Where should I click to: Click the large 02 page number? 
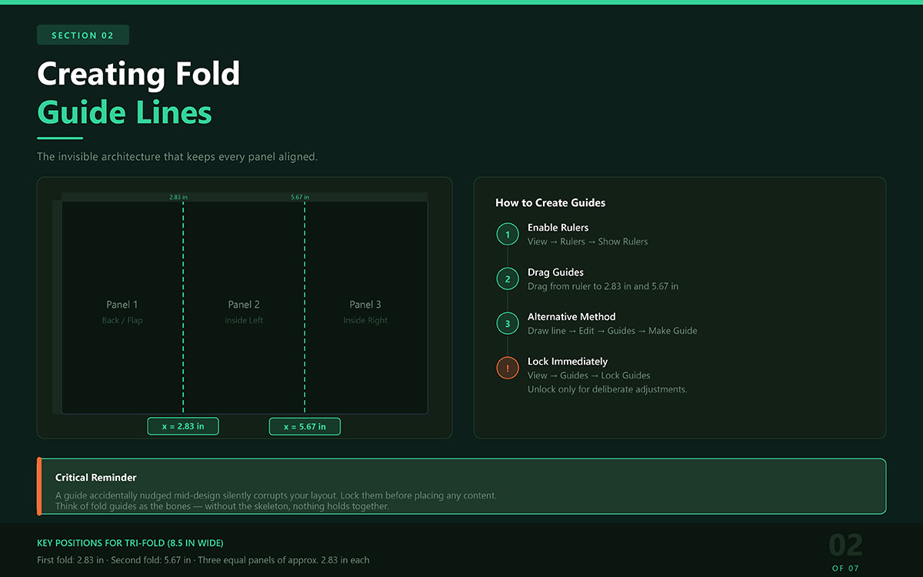845,545
